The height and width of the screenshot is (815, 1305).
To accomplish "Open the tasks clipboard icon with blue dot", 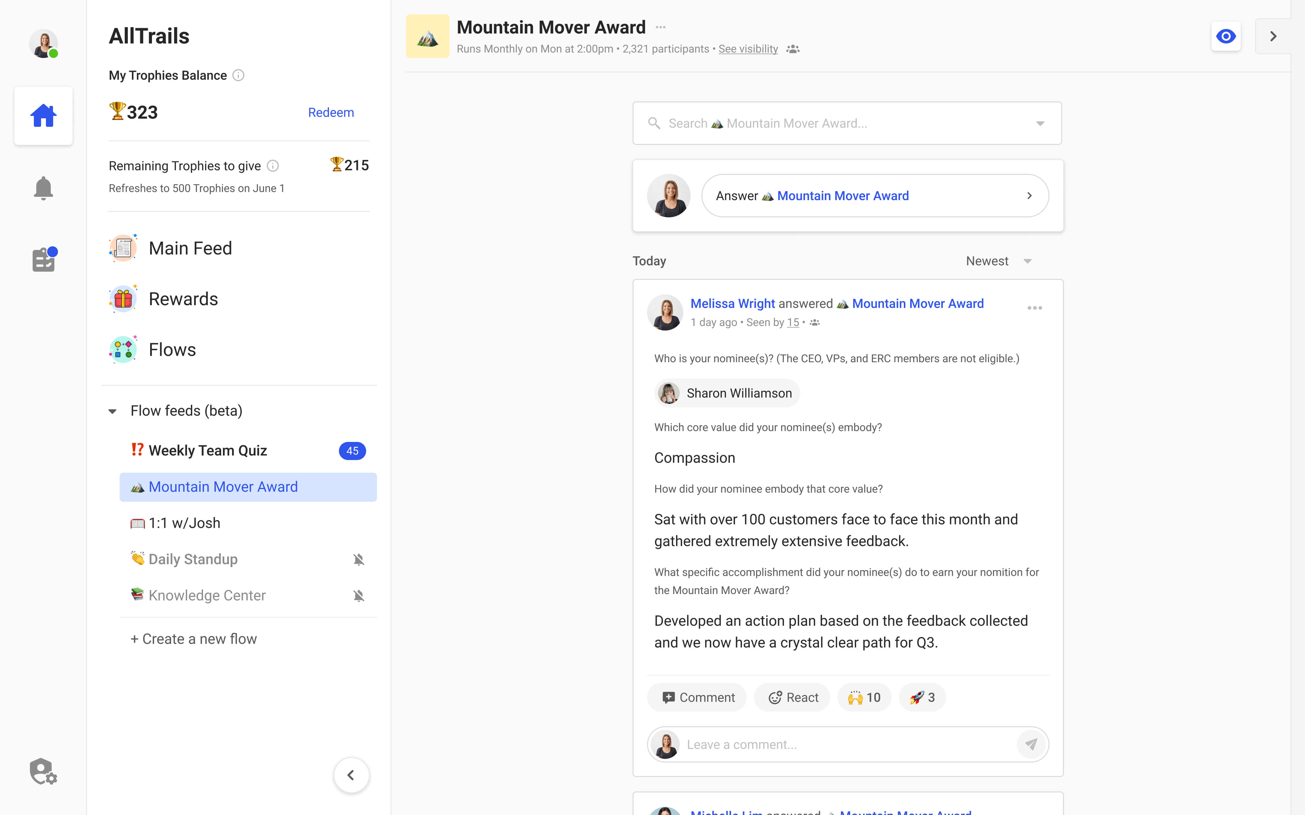I will tap(43, 259).
